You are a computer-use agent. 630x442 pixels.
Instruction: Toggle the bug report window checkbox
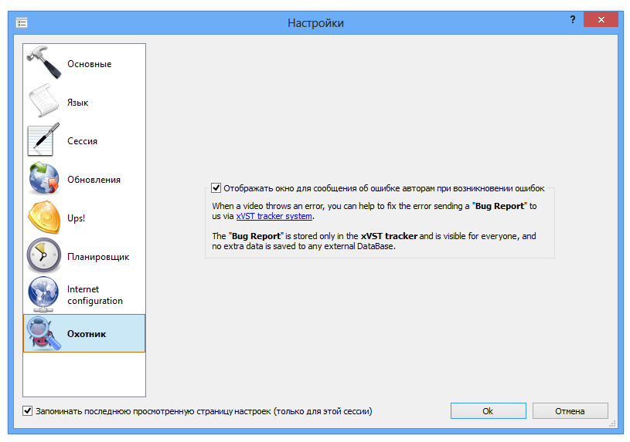click(216, 187)
